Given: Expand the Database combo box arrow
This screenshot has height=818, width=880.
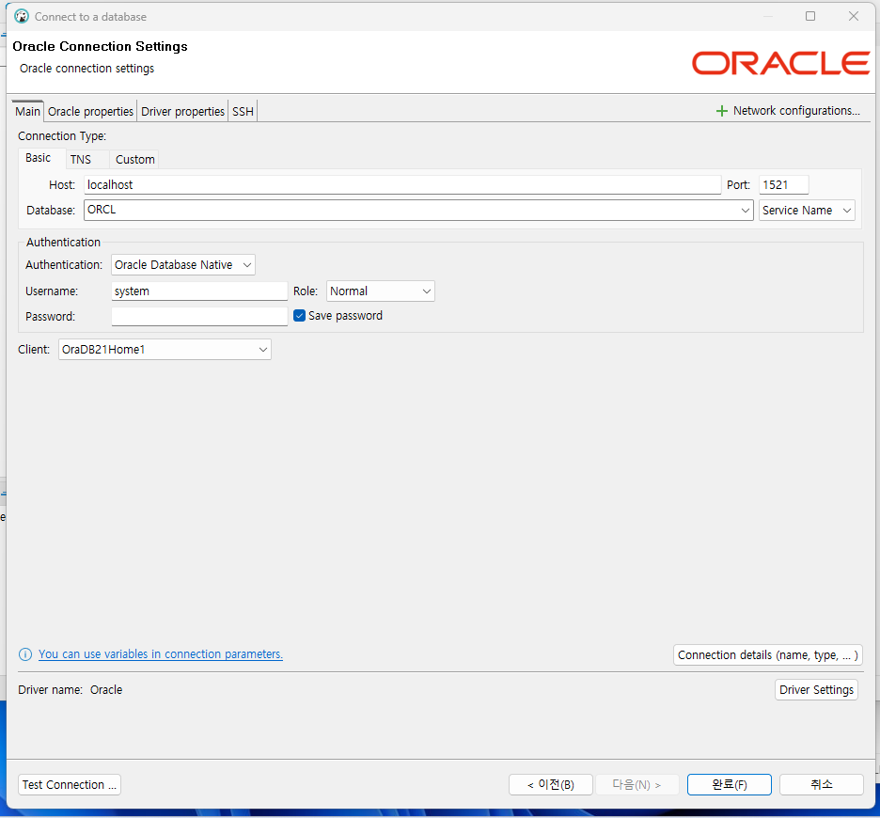Looking at the screenshot, I should [745, 211].
